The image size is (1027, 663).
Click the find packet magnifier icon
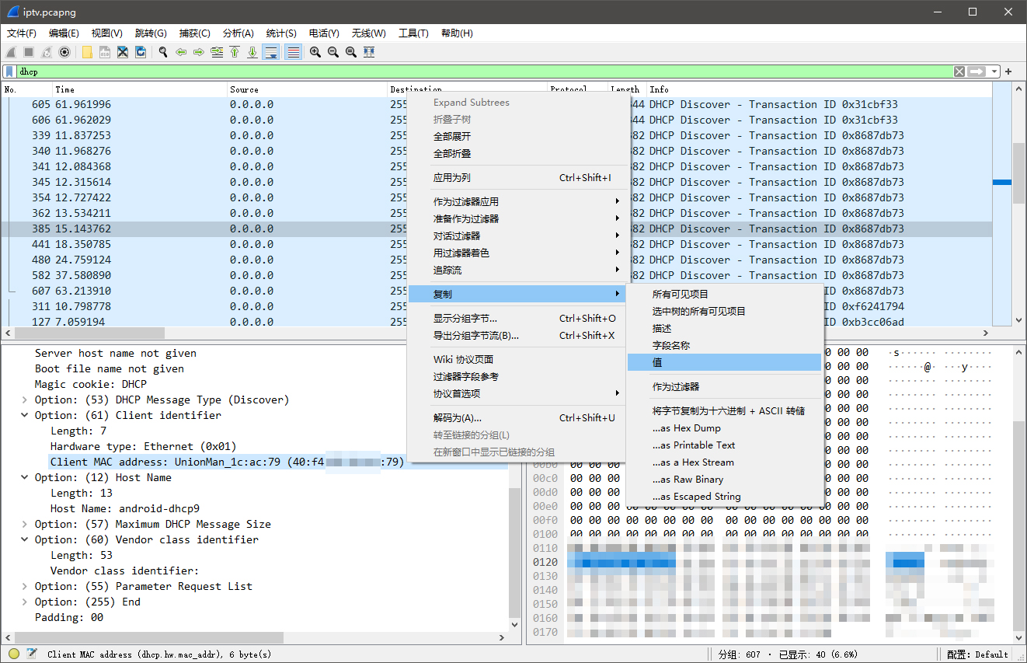pos(163,52)
